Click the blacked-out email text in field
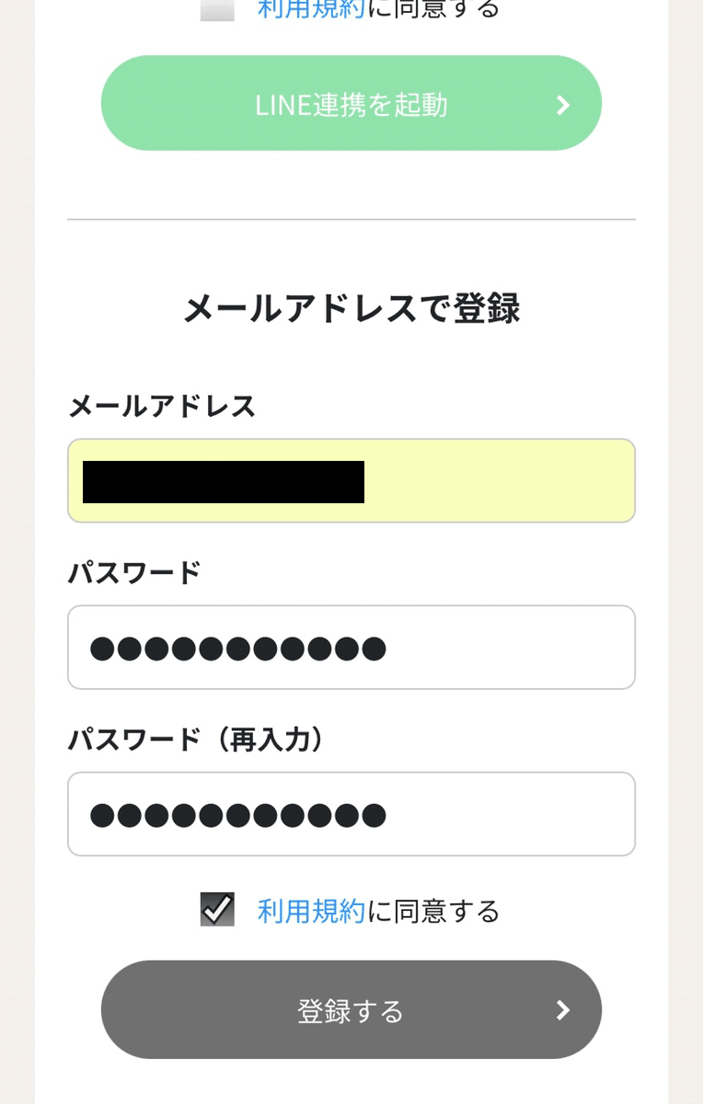 pos(224,482)
